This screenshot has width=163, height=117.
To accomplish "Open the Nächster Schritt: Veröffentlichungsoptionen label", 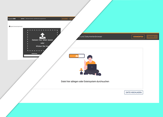I will click(36, 19).
